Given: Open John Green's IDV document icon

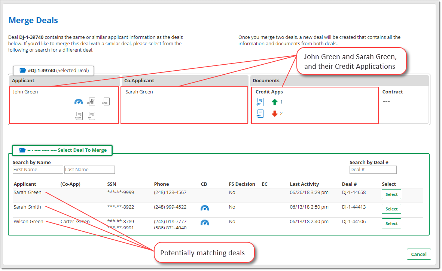Looking at the screenshot, I should coord(91,101).
